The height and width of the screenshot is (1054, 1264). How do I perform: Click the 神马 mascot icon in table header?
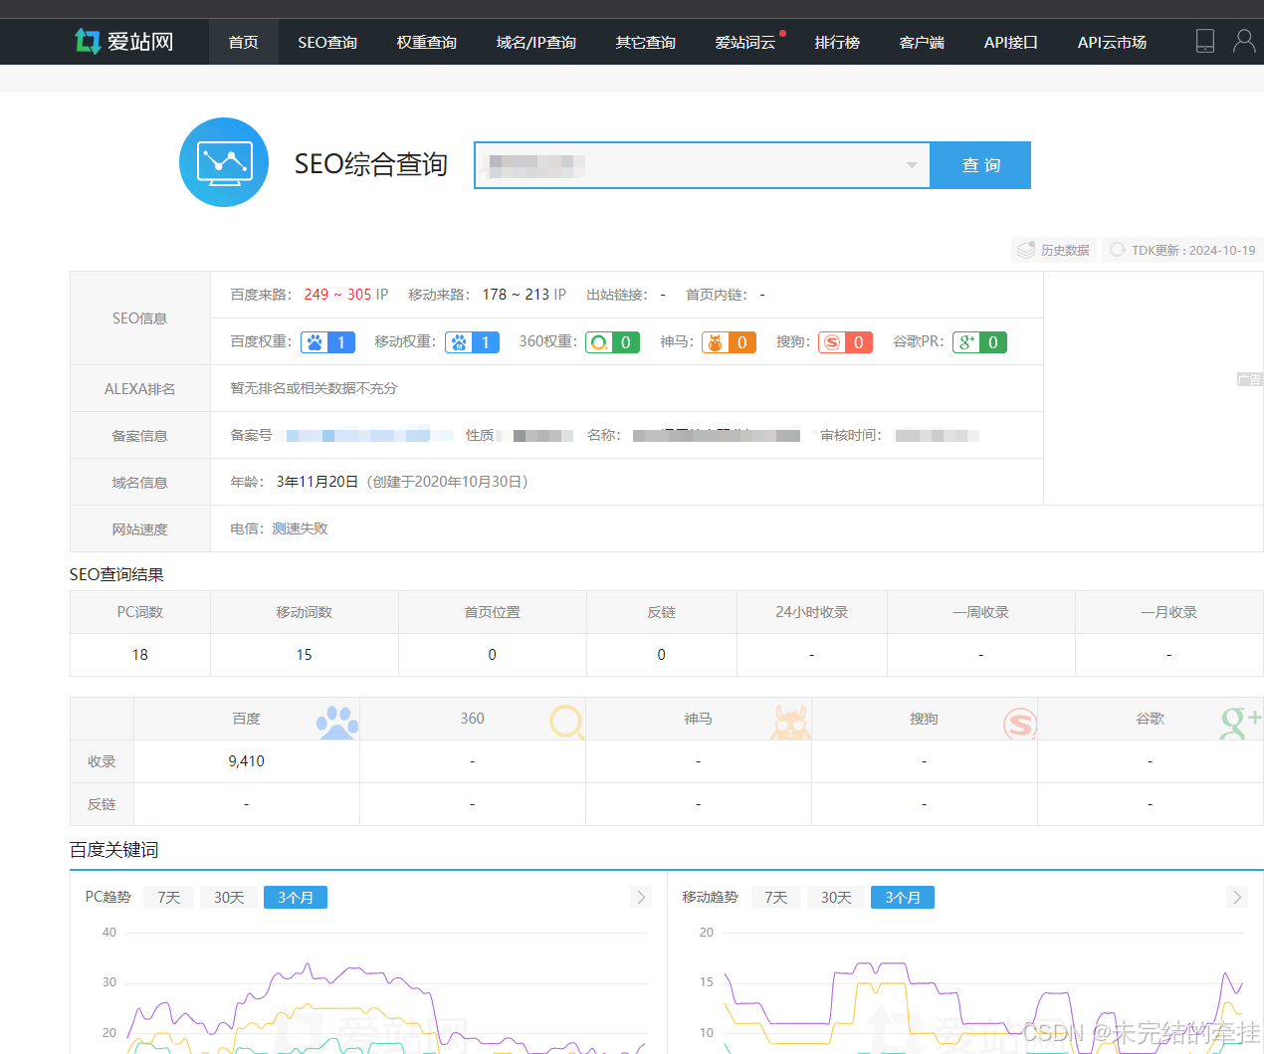(791, 722)
